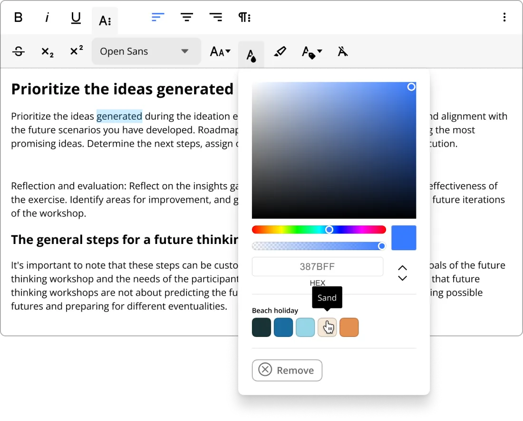Viewport: 523px width, 421px height.
Task: Toggle bold formatting
Action: coord(19,17)
